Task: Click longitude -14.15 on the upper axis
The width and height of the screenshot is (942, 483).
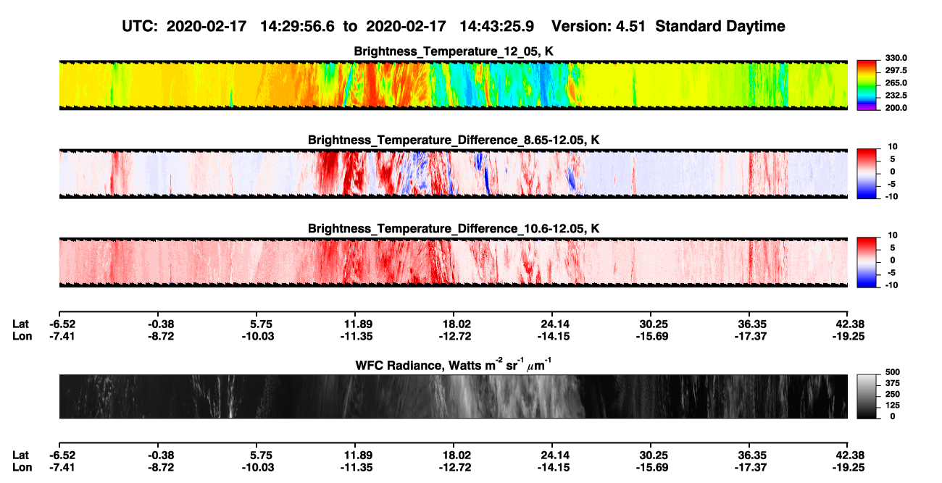Action: (552, 336)
